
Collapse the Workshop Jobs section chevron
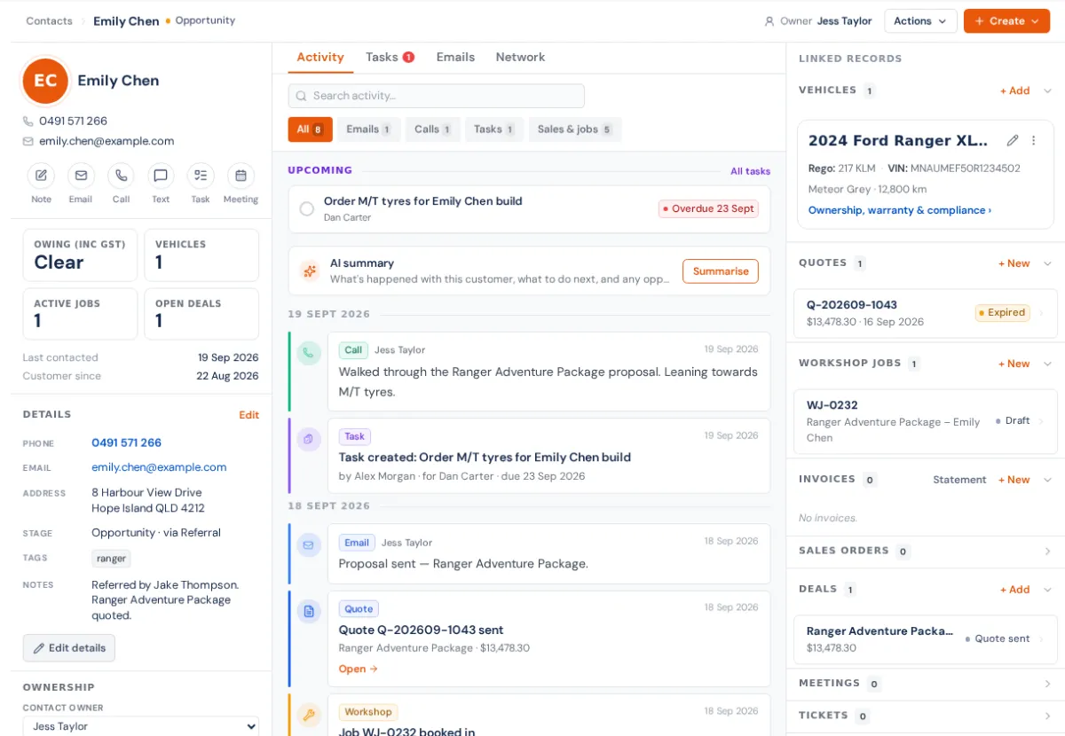tap(1047, 364)
